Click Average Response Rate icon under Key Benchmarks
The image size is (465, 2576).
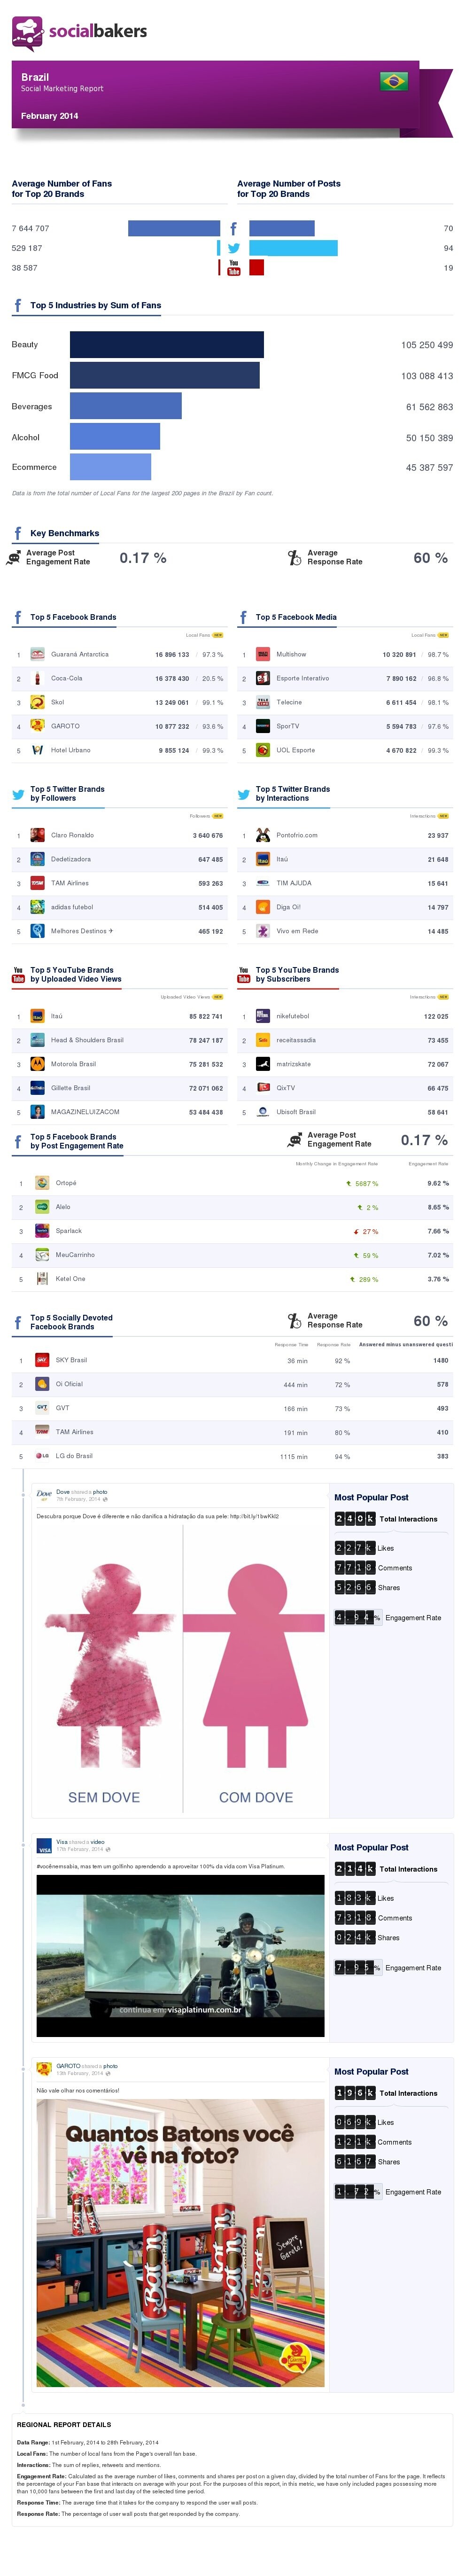[294, 557]
